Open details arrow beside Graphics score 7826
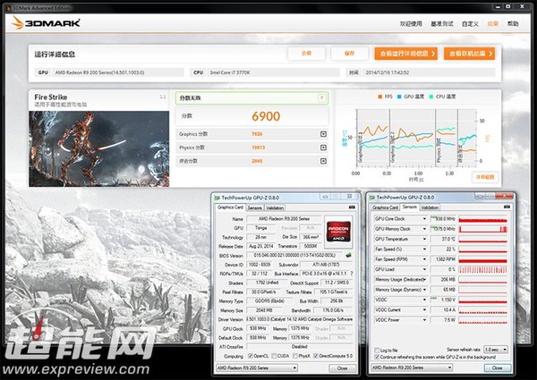The width and height of the screenshot is (537, 380). click(322, 134)
